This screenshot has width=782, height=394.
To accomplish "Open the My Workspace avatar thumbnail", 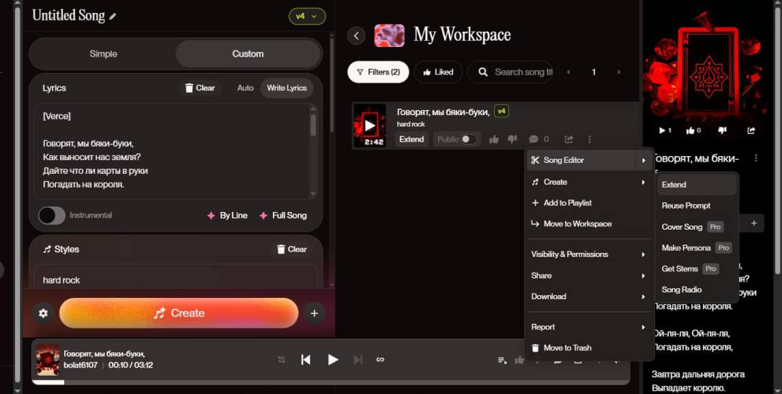I will pyautogui.click(x=390, y=35).
